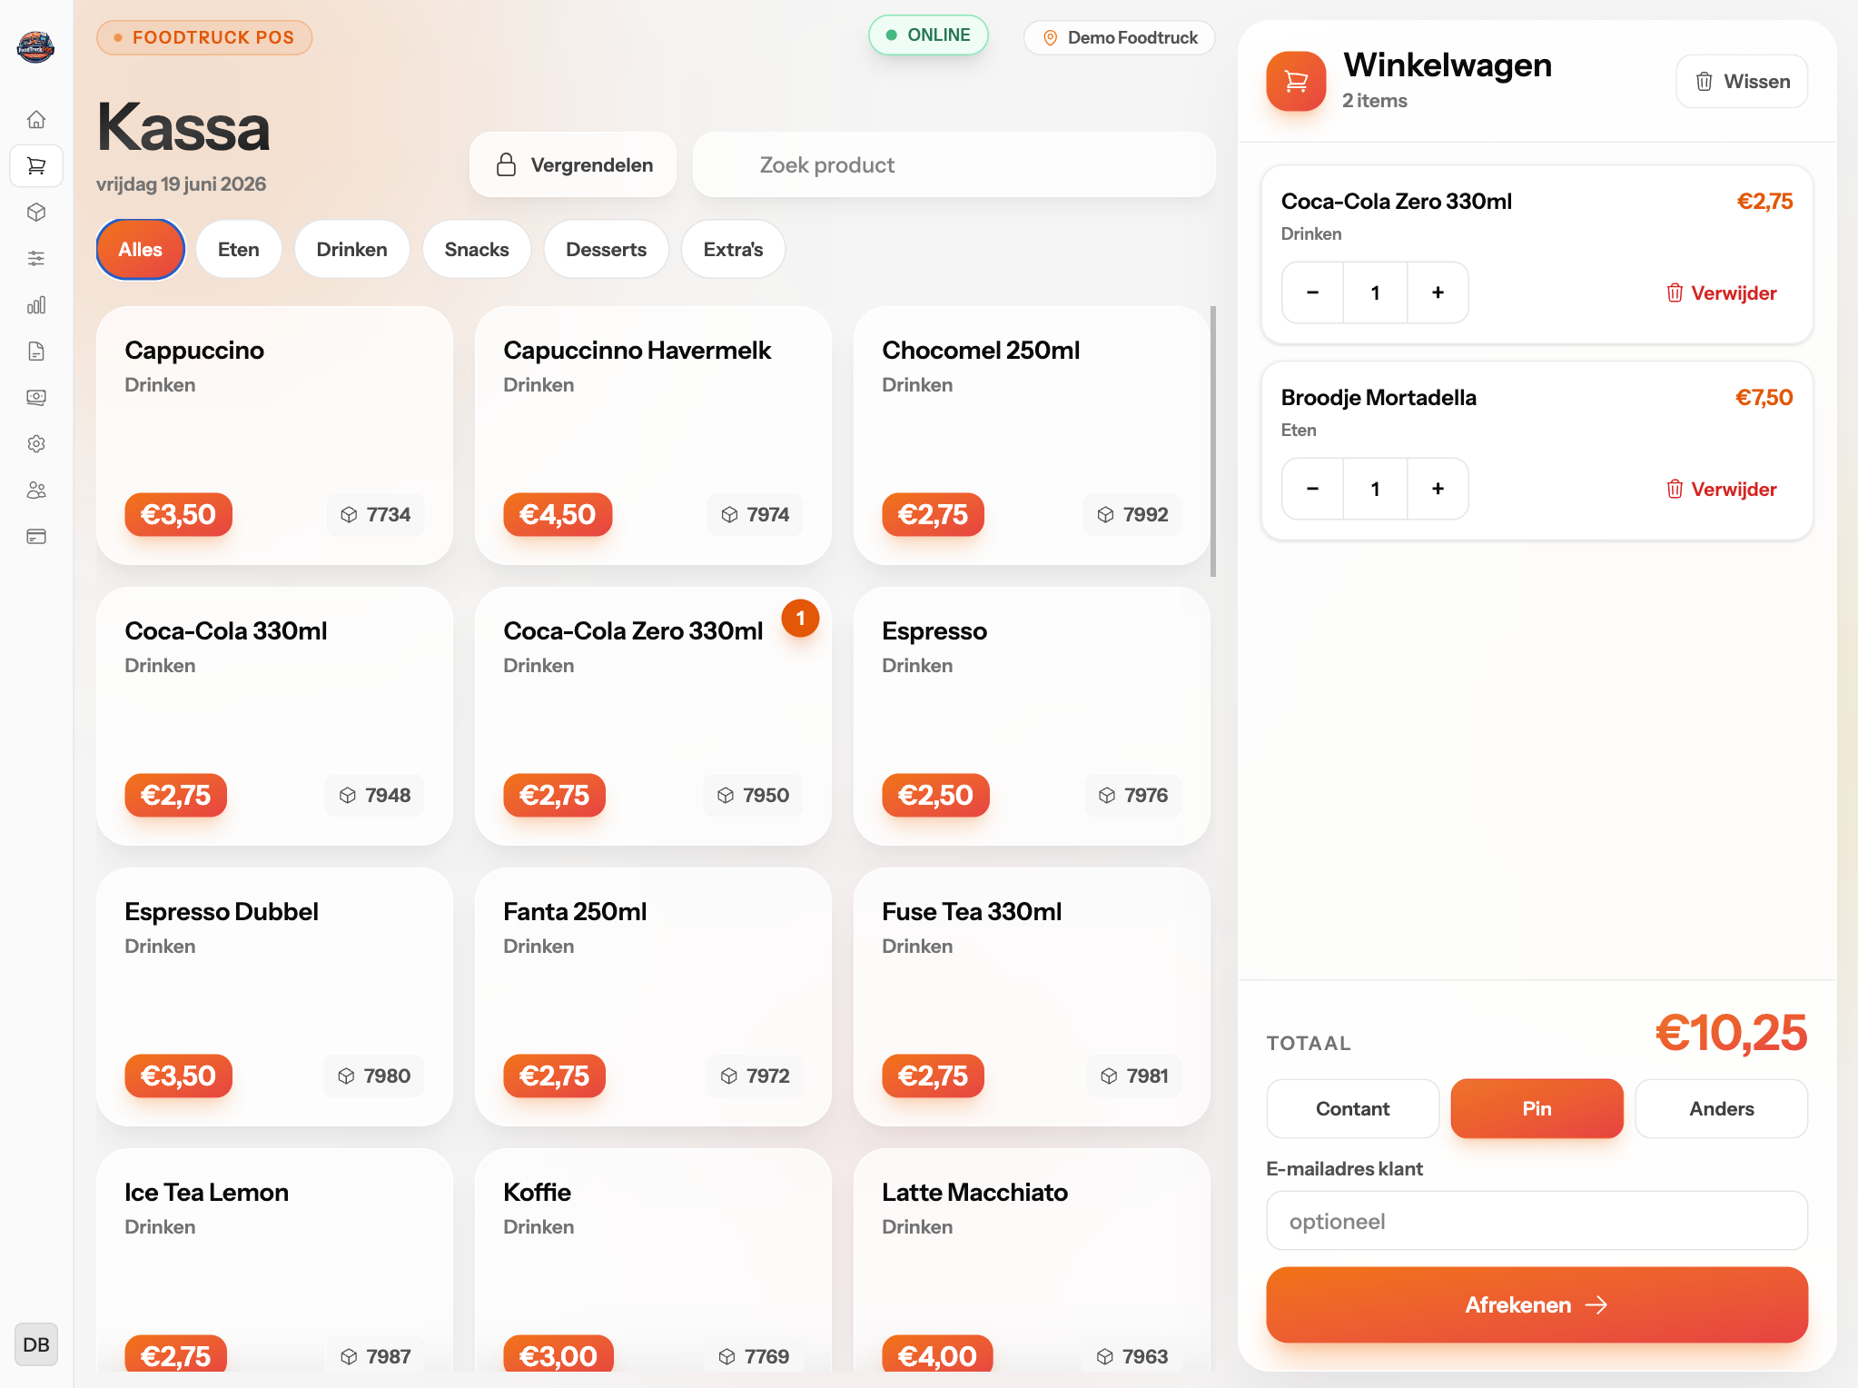The width and height of the screenshot is (1858, 1388).
Task: Increase Coca-Cola Zero quantity in cart
Action: pyautogui.click(x=1438, y=292)
